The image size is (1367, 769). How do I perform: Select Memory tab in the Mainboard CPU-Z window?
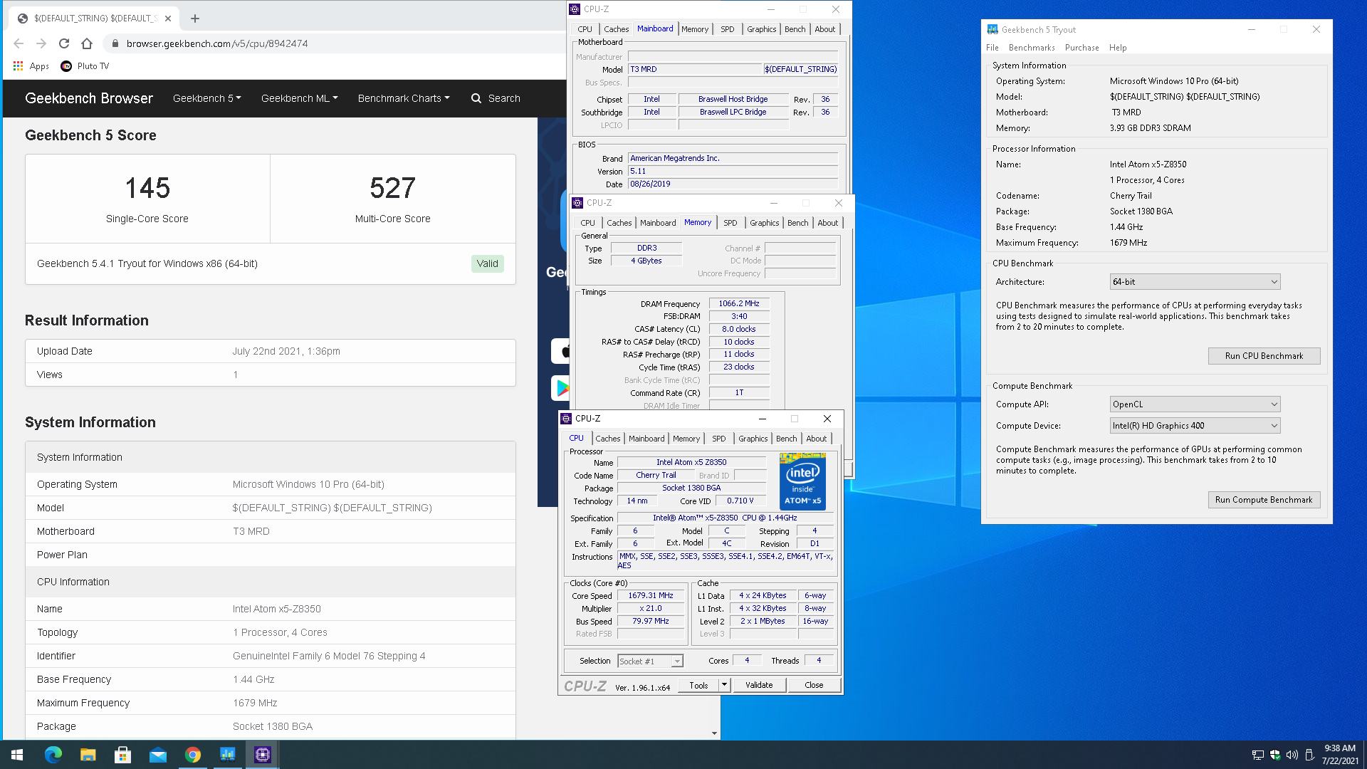pyautogui.click(x=694, y=29)
